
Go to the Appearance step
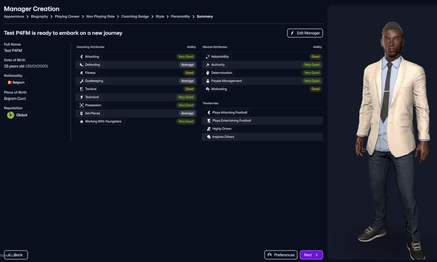pyautogui.click(x=14, y=17)
